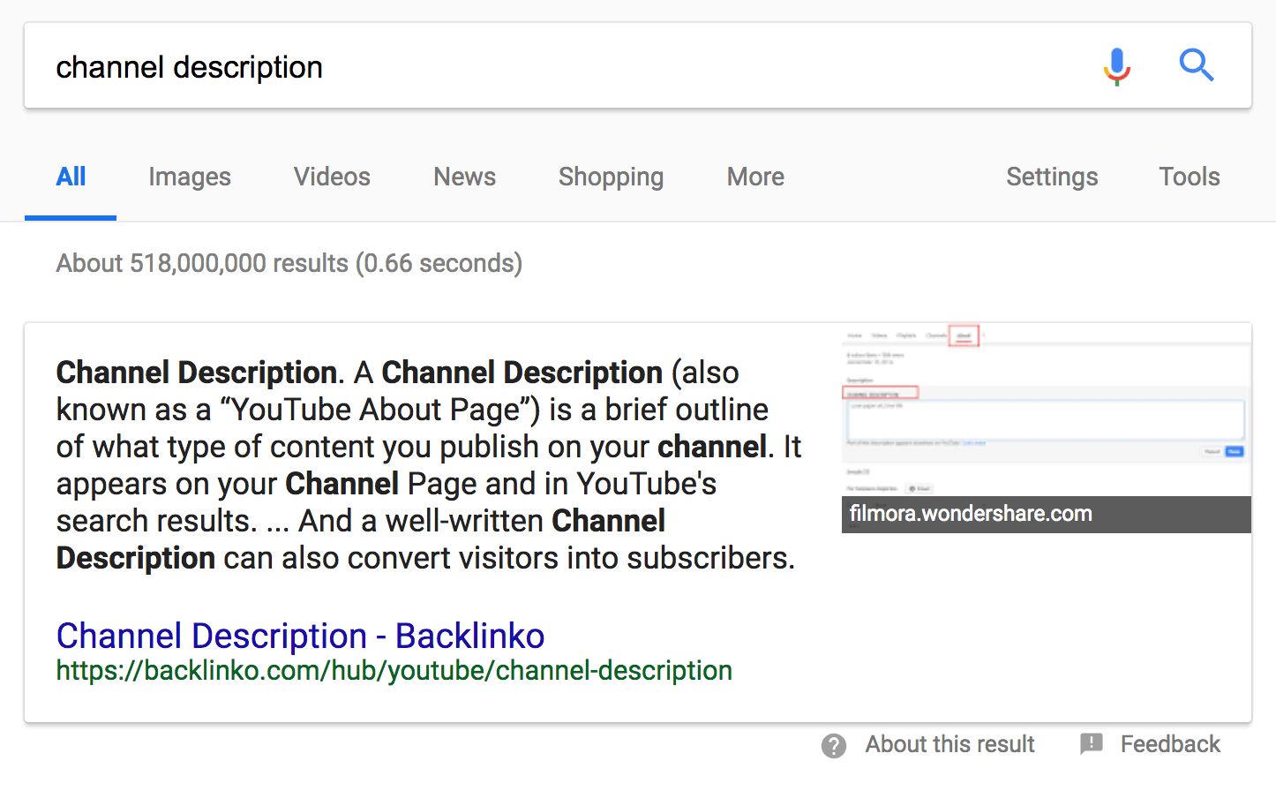1276x791 pixels.
Task: Click the voice search microphone icon
Action: 1116,66
